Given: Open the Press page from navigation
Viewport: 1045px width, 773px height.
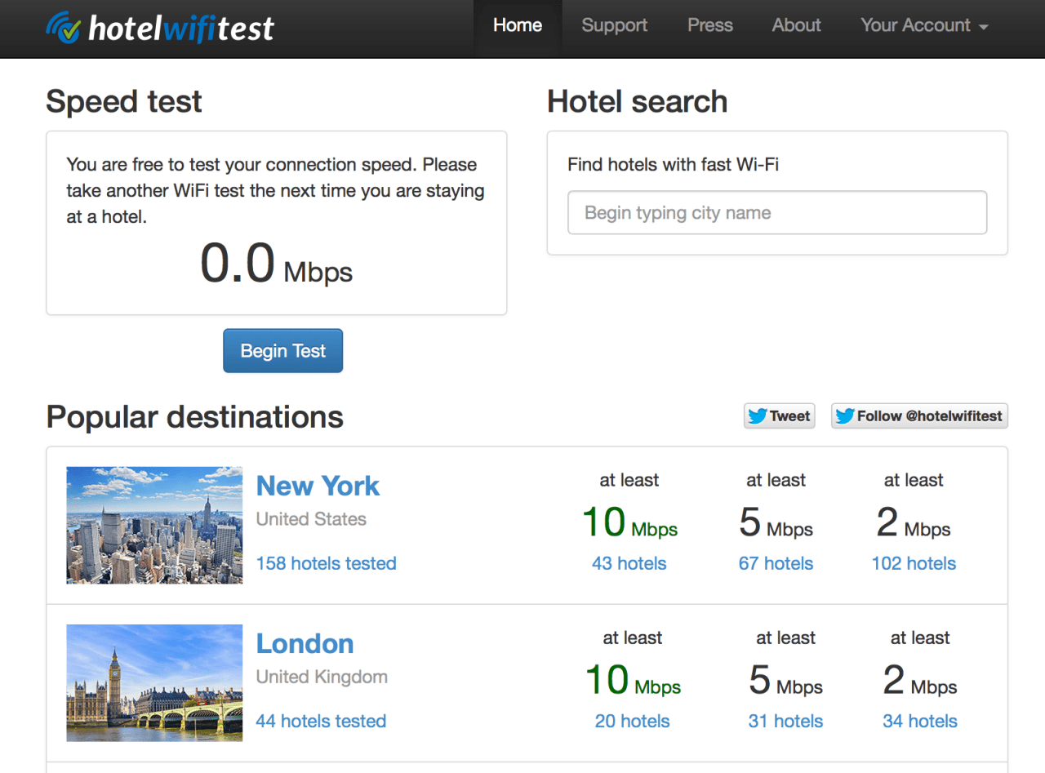Looking at the screenshot, I should (710, 25).
